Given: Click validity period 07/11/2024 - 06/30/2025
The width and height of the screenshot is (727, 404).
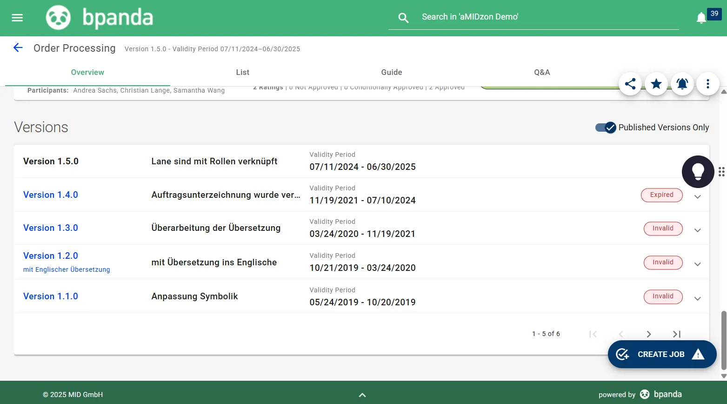Looking at the screenshot, I should coord(363,167).
